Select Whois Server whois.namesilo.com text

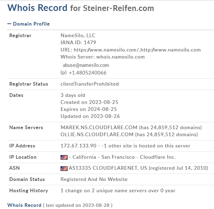pos(103,57)
